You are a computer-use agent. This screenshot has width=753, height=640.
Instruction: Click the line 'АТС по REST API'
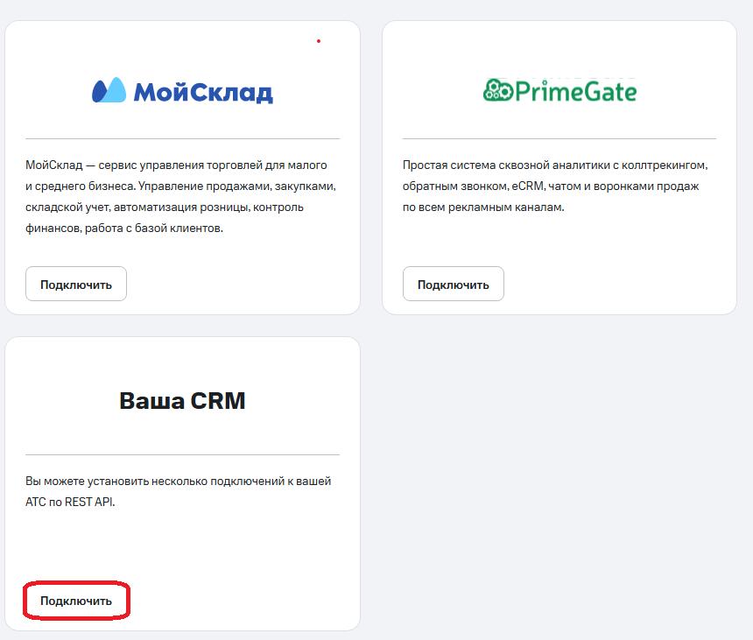point(70,503)
